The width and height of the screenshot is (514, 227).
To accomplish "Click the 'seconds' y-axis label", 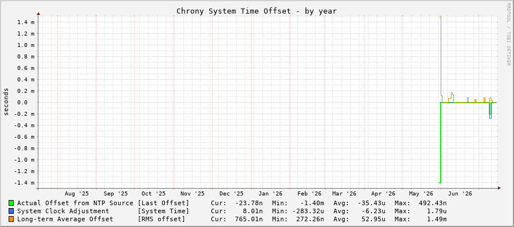I will pyautogui.click(x=6, y=101).
